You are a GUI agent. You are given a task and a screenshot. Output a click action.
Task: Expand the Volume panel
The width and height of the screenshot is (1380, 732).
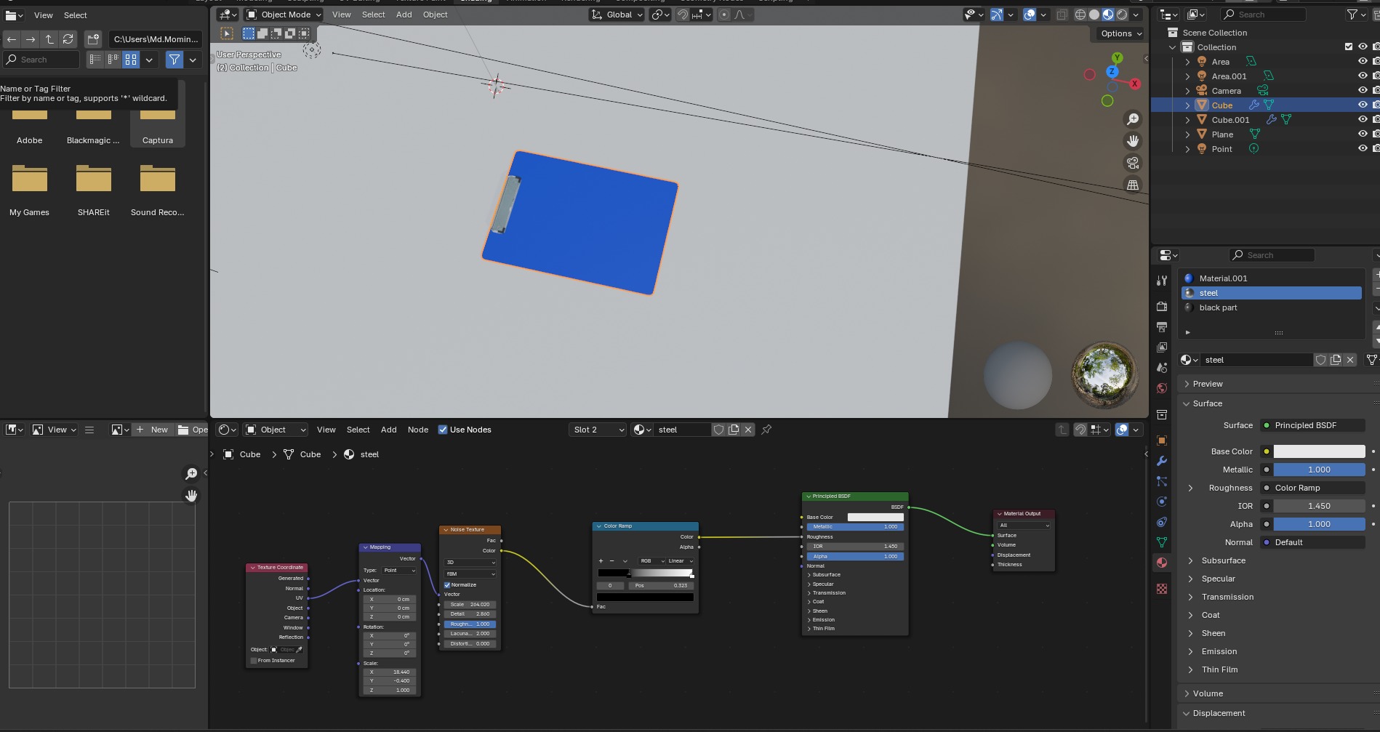[x=1187, y=693]
